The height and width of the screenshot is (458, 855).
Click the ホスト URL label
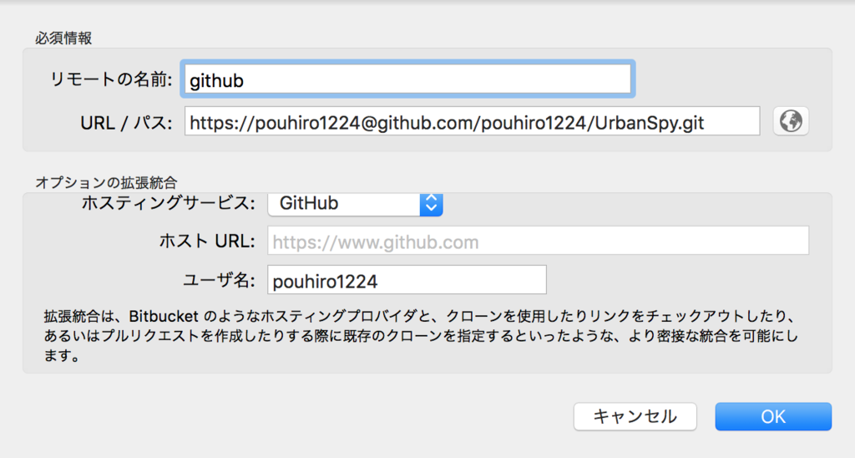(x=207, y=241)
